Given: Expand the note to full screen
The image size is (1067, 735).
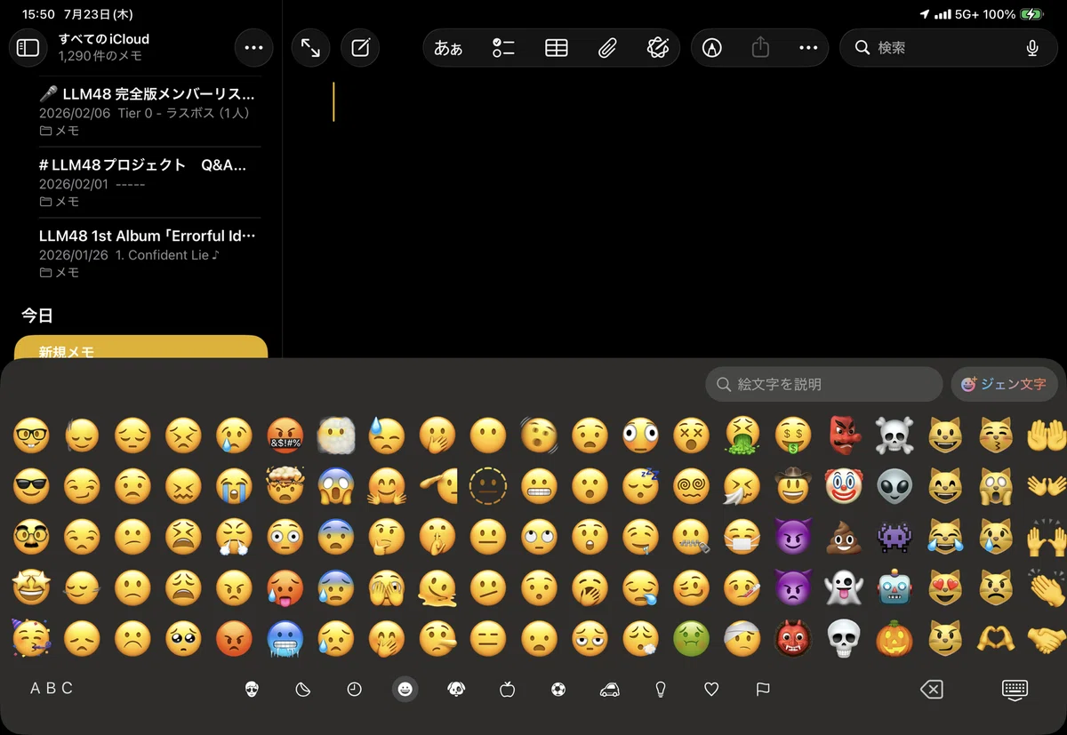Looking at the screenshot, I should coord(310,48).
